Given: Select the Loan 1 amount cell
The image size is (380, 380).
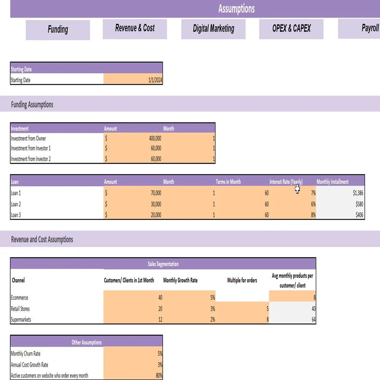Looking at the screenshot, I should point(133,193).
